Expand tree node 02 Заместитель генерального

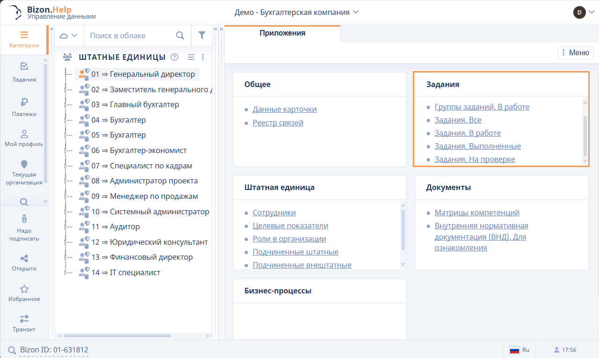pyautogui.click(x=66, y=90)
